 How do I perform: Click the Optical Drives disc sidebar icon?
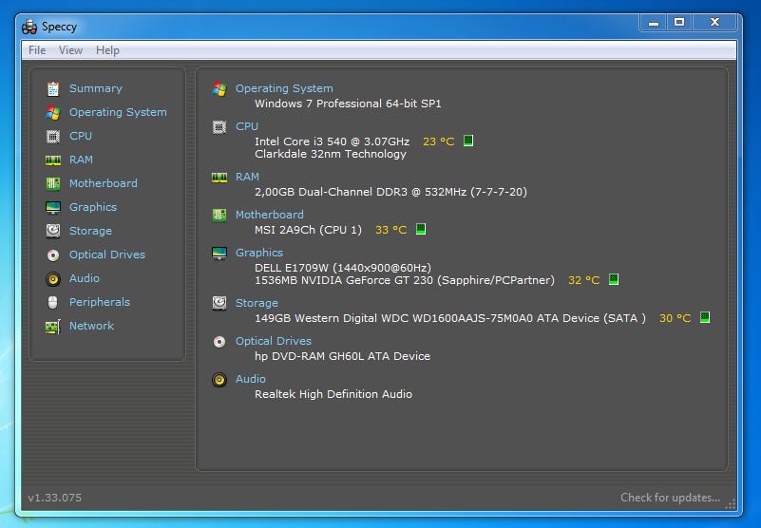(52, 255)
